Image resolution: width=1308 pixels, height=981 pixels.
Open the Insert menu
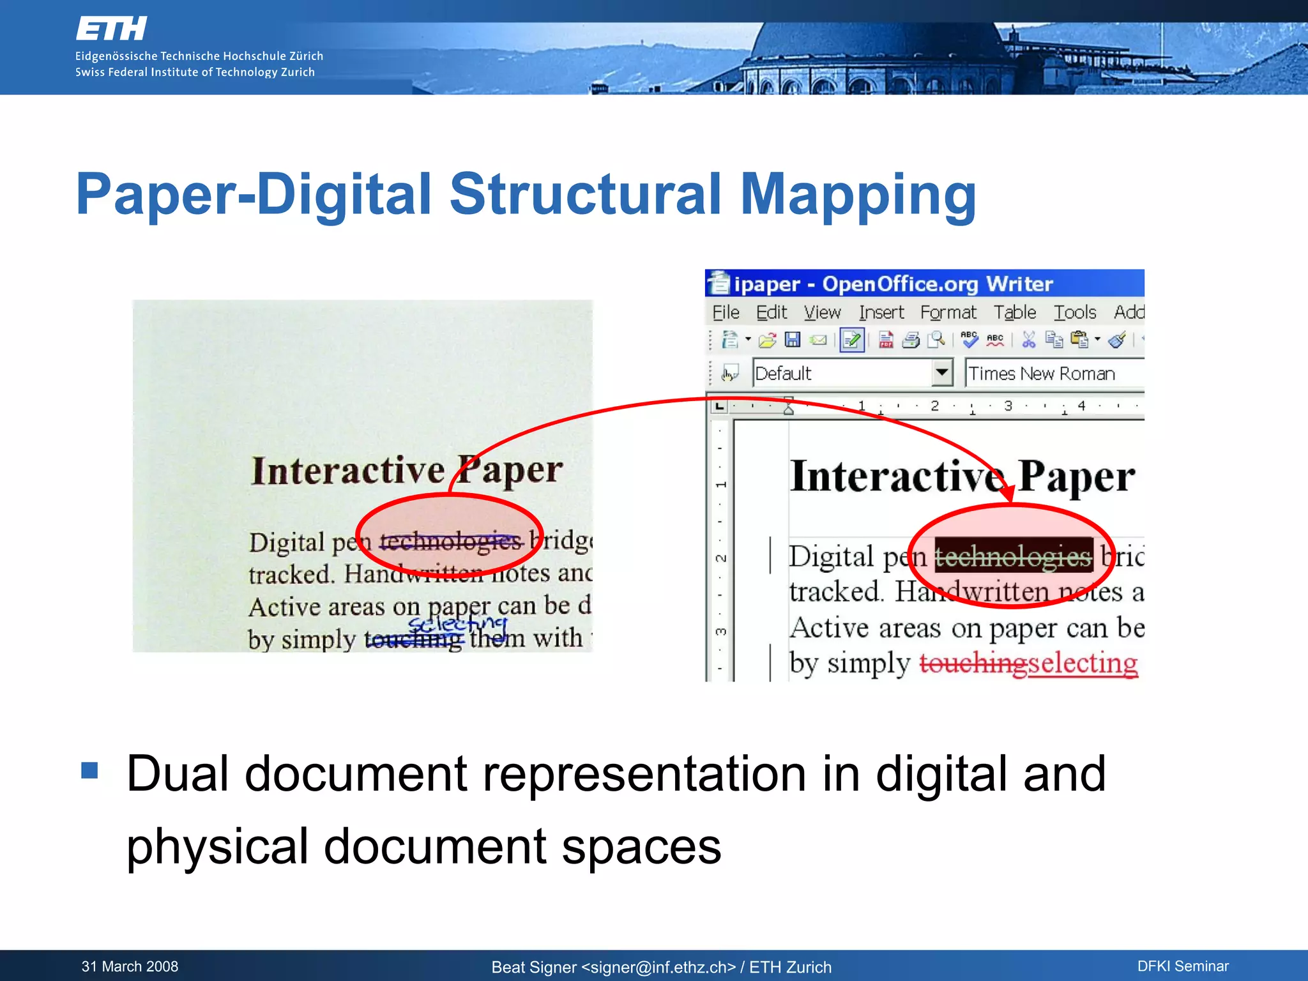881,312
